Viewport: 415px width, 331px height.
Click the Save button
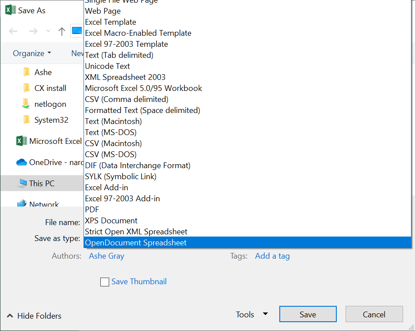pyautogui.click(x=308, y=314)
